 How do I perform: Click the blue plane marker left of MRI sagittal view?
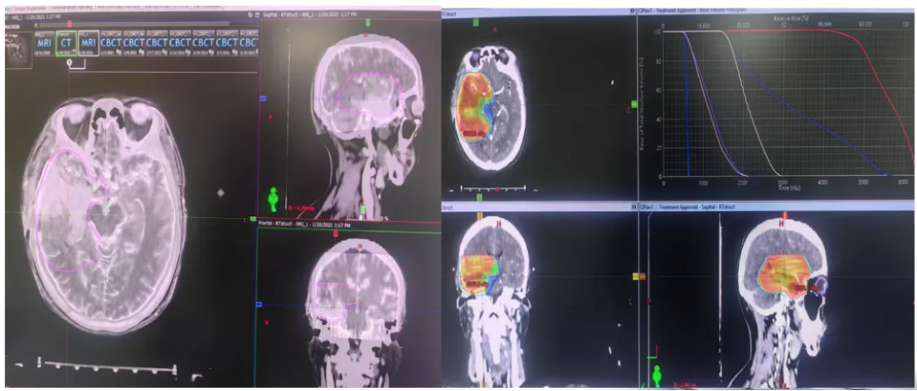(x=262, y=98)
